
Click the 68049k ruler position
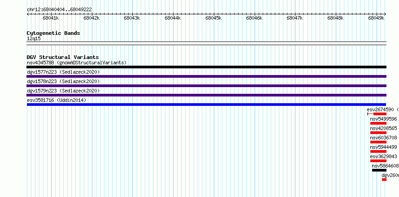point(376,18)
